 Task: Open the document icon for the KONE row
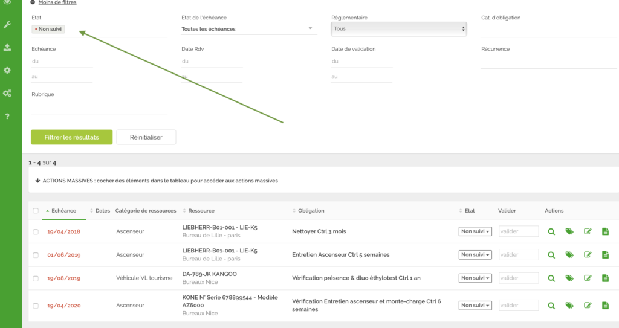pos(605,306)
